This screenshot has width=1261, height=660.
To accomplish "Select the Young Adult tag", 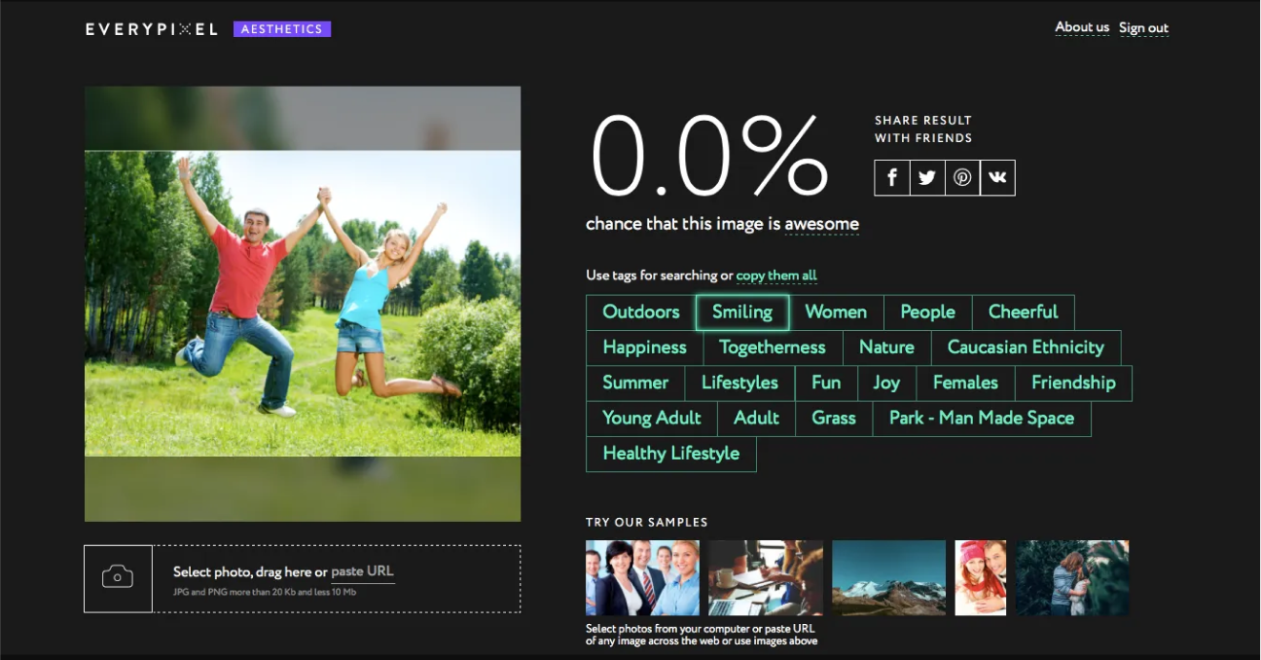I will point(652,419).
